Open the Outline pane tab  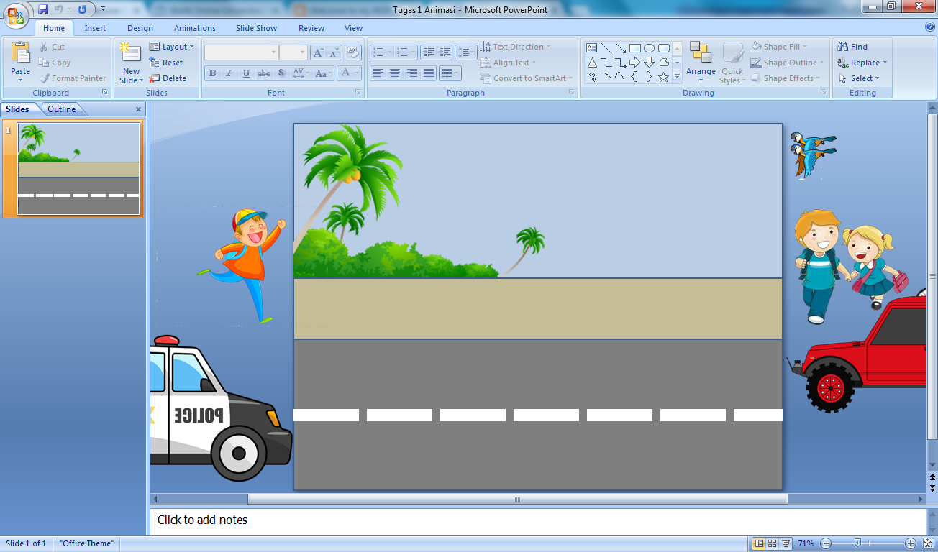click(62, 109)
